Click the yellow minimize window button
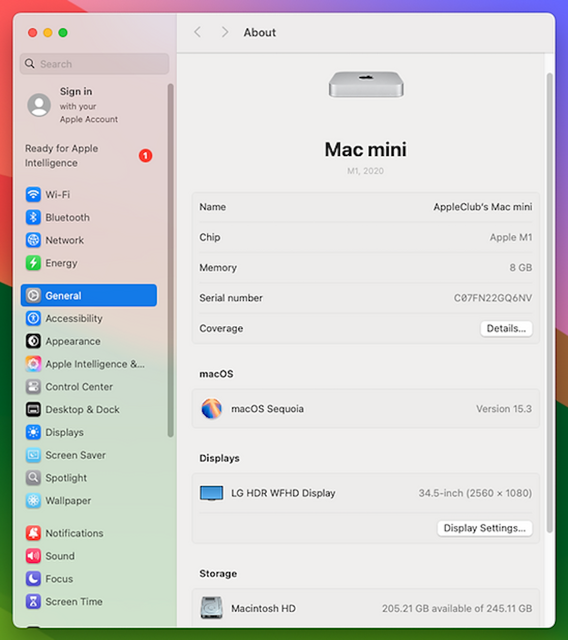Screen dimensions: 568x640 tap(48, 32)
